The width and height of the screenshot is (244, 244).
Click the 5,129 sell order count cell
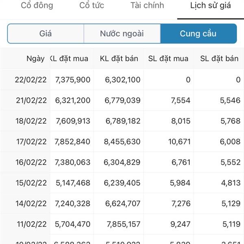tap(231, 204)
